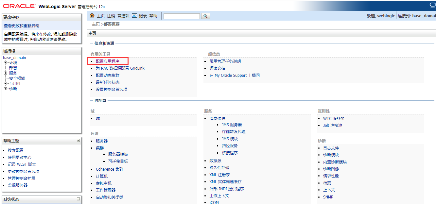Open 安全领域 in the domain structure tree

tap(17, 78)
